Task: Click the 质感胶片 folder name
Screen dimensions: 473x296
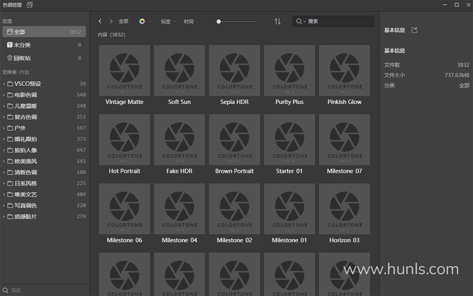Action: [x=26, y=216]
